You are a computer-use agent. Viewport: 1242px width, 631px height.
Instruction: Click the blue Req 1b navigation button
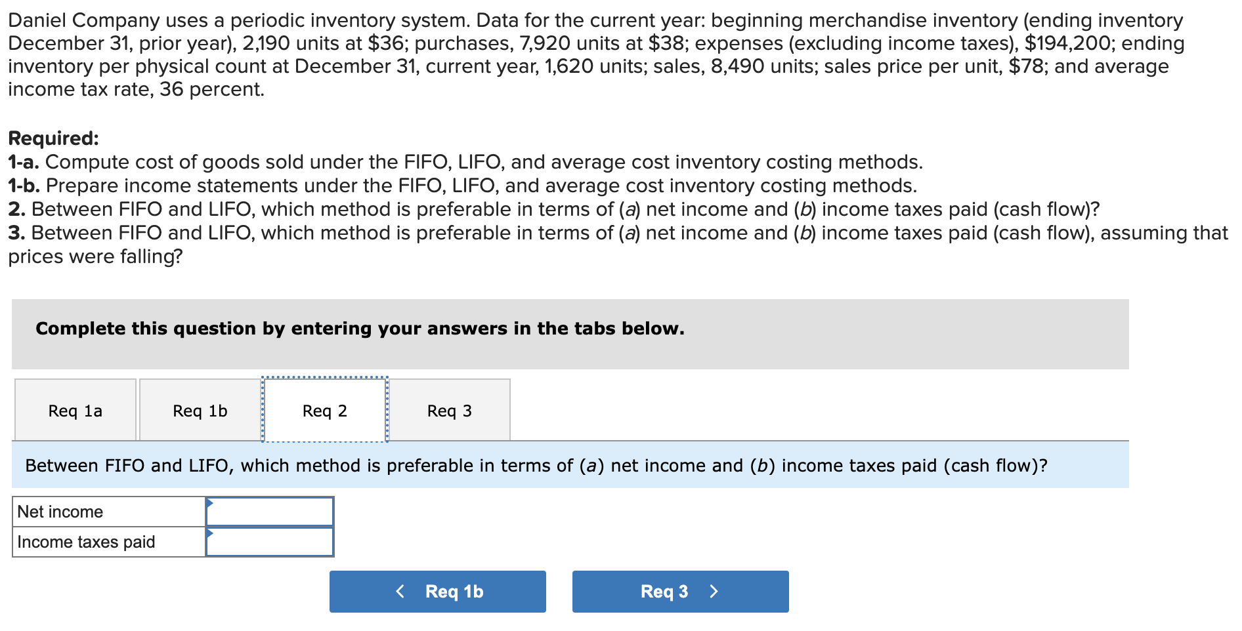437,590
